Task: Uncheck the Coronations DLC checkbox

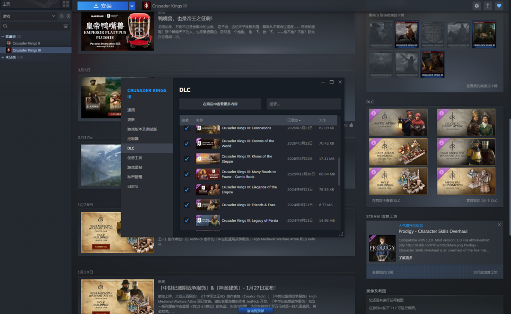Action: (186, 128)
